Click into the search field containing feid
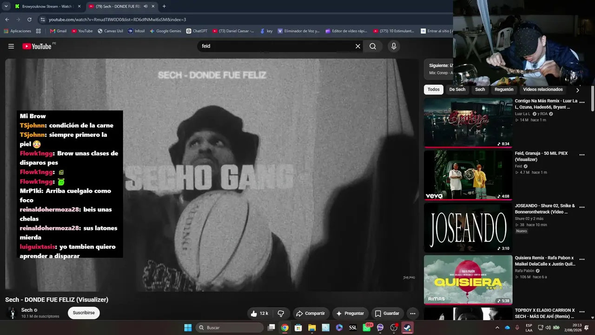This screenshot has width=595, height=335. 276,46
